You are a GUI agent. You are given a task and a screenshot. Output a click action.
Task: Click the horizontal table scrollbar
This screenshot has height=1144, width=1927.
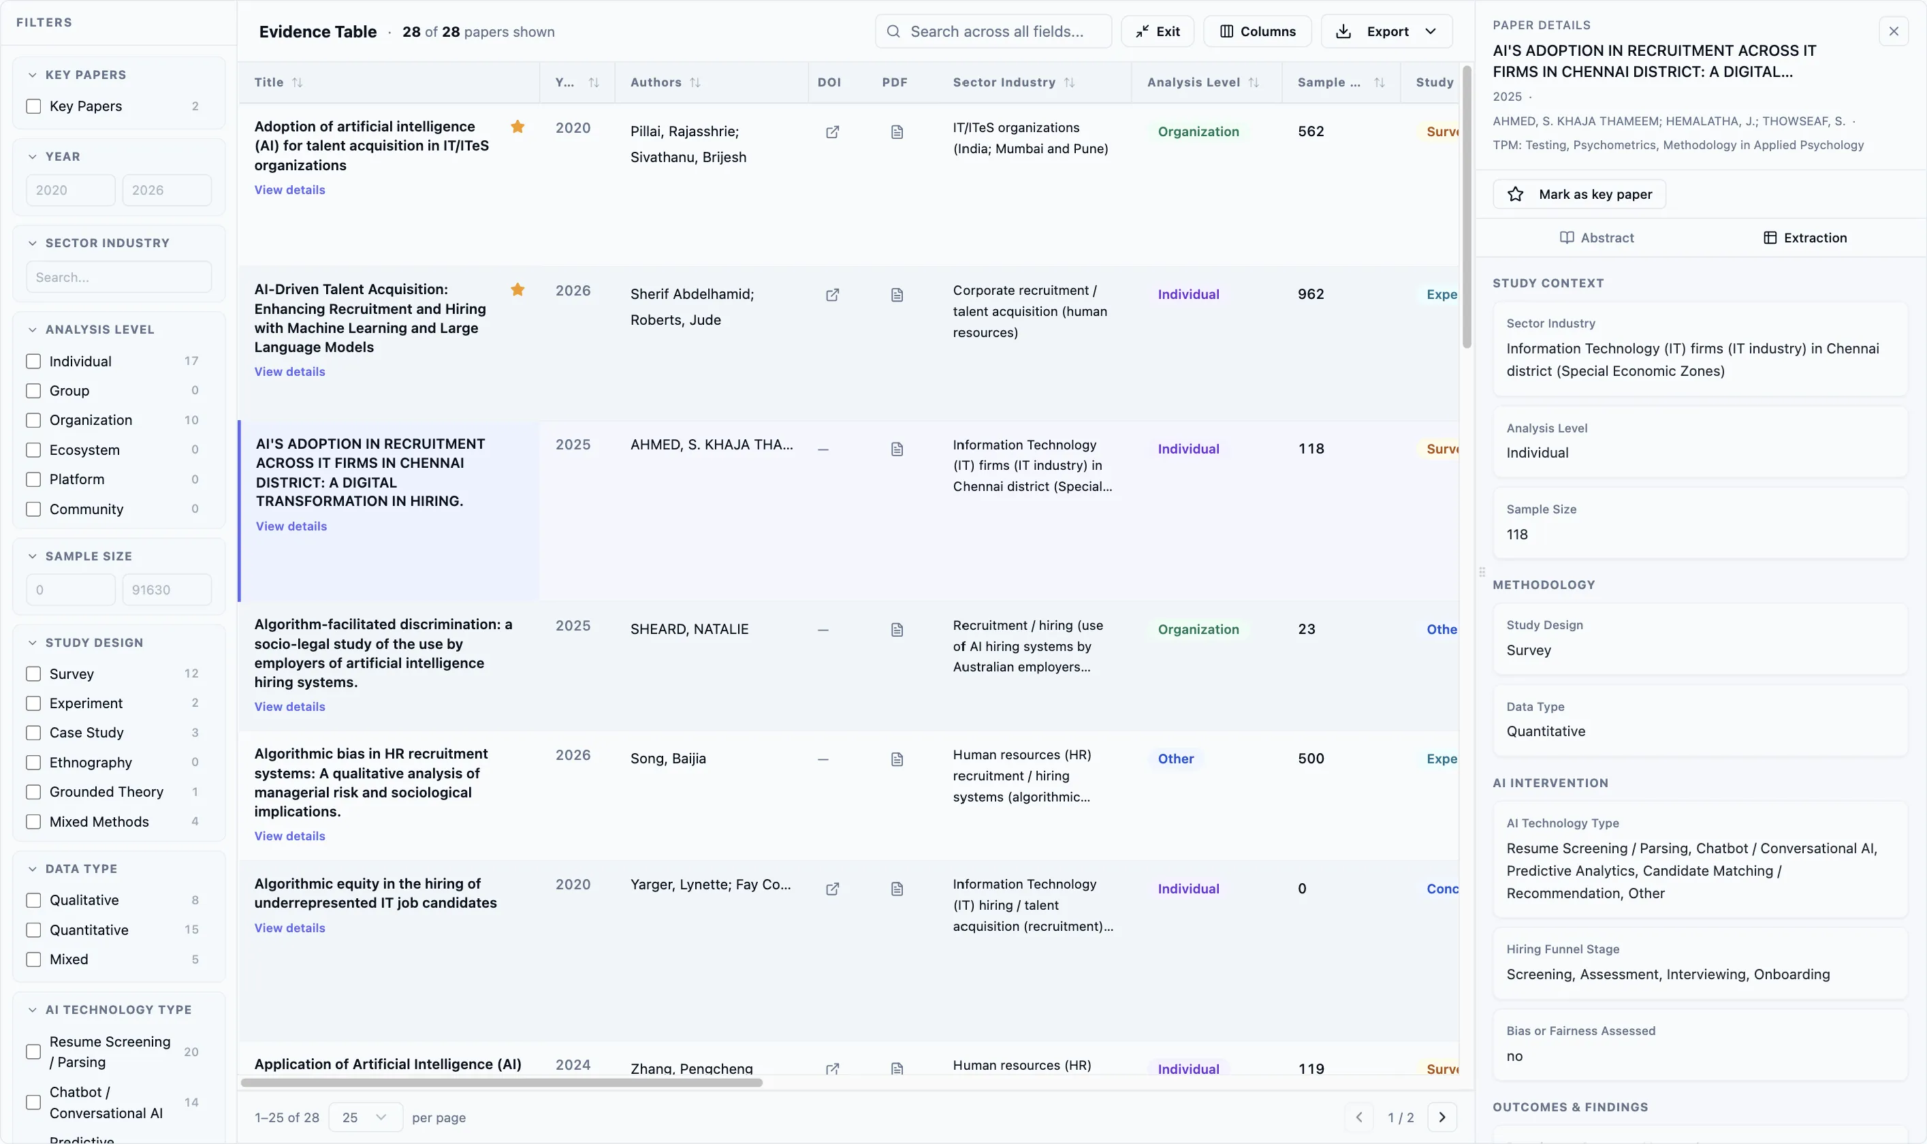point(501,1083)
